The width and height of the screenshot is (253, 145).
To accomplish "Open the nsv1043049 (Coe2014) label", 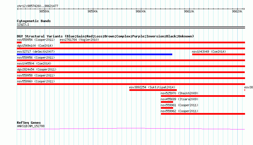I will click(209, 52).
